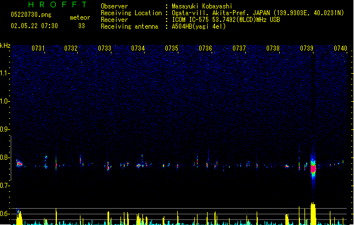Click the large meteor echo at 0739
This screenshot has width=354, height=225.
pos(313,168)
